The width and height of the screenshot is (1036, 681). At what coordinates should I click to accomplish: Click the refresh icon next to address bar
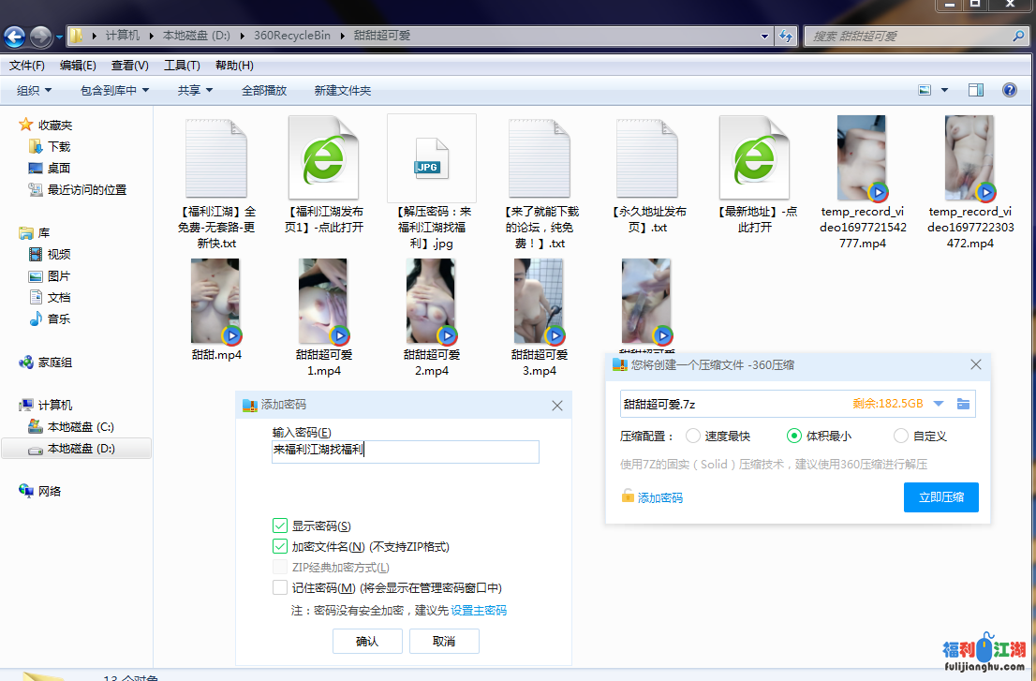pyautogui.click(x=787, y=37)
